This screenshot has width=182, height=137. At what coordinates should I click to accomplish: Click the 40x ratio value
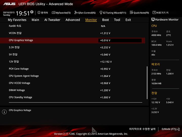coord(153,55)
